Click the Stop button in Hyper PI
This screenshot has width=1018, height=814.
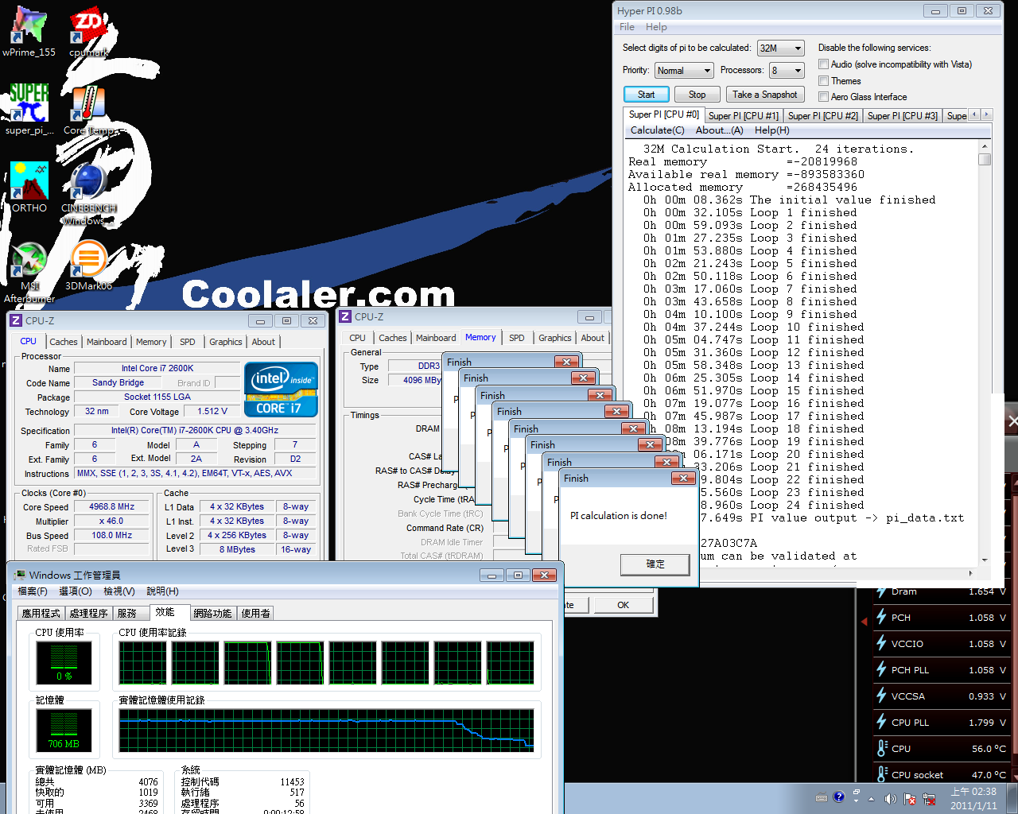pyautogui.click(x=697, y=94)
